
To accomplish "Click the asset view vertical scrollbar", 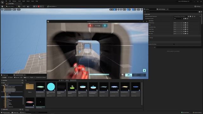I will click(x=142, y=94).
